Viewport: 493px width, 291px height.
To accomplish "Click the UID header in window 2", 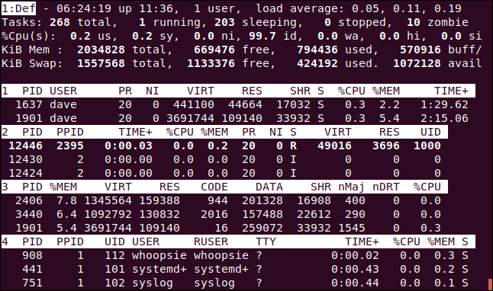I will [430, 132].
